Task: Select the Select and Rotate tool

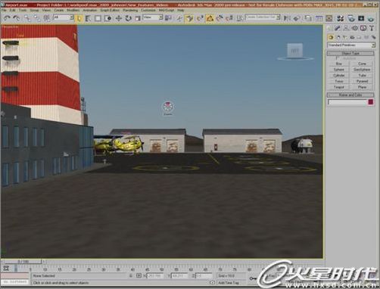Action: pyautogui.click(x=128, y=18)
